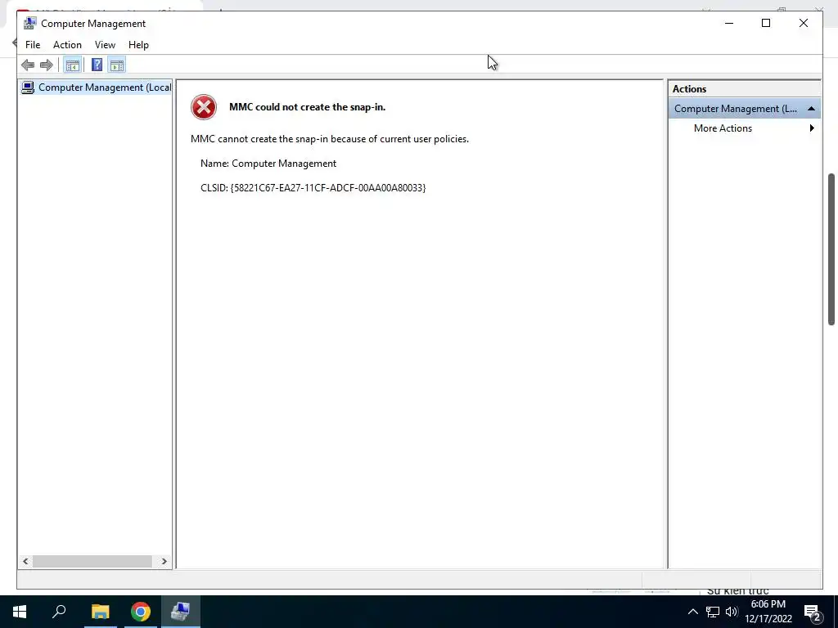The width and height of the screenshot is (838, 628).
Task: Open the Action menu
Action: coord(67,45)
